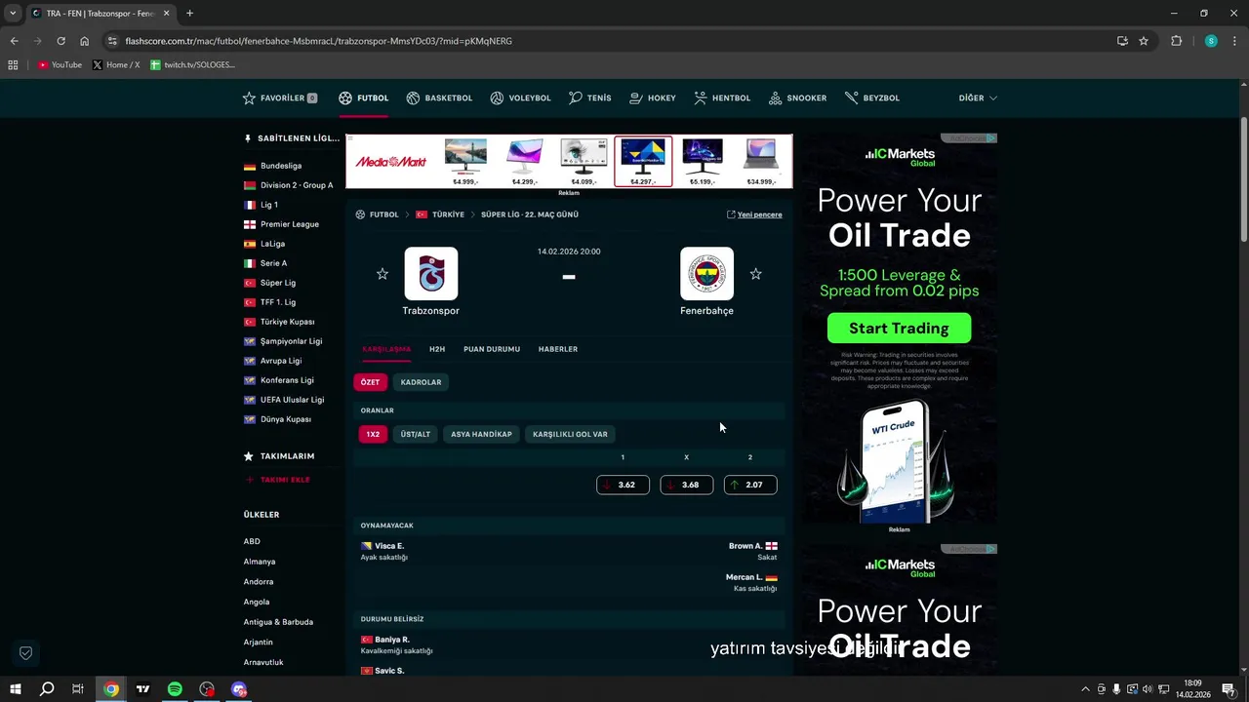Screen dimensions: 1249x702
Task: Switch to the Puan Durumu tab
Action: coord(492,349)
